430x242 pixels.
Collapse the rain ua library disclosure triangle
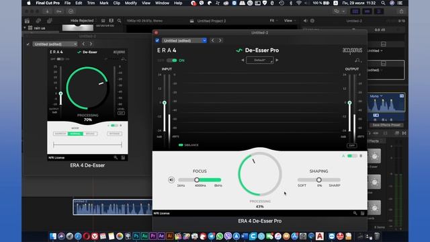(25, 28)
